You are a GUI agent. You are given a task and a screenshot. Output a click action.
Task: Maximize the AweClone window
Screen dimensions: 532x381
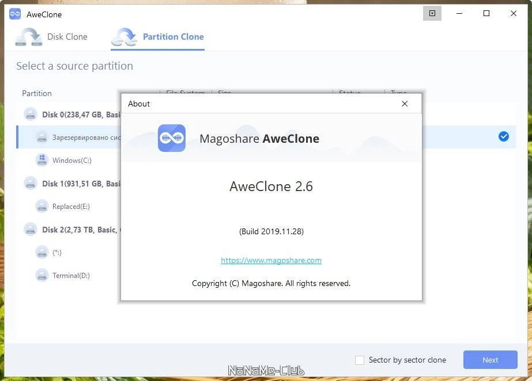[486, 13]
